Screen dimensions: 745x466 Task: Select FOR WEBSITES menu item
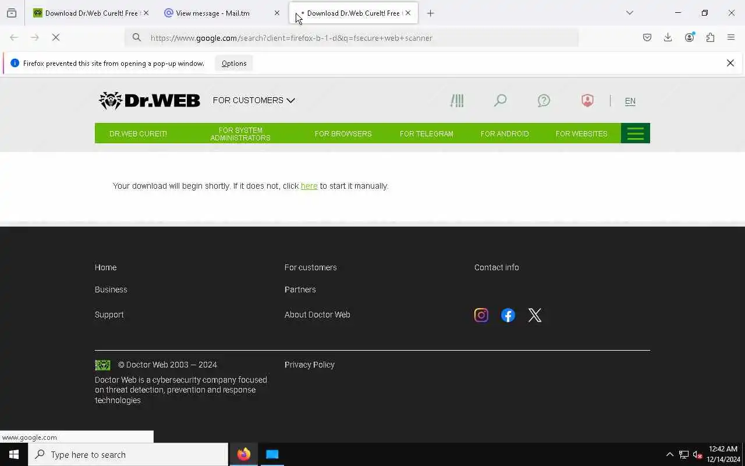(x=581, y=133)
